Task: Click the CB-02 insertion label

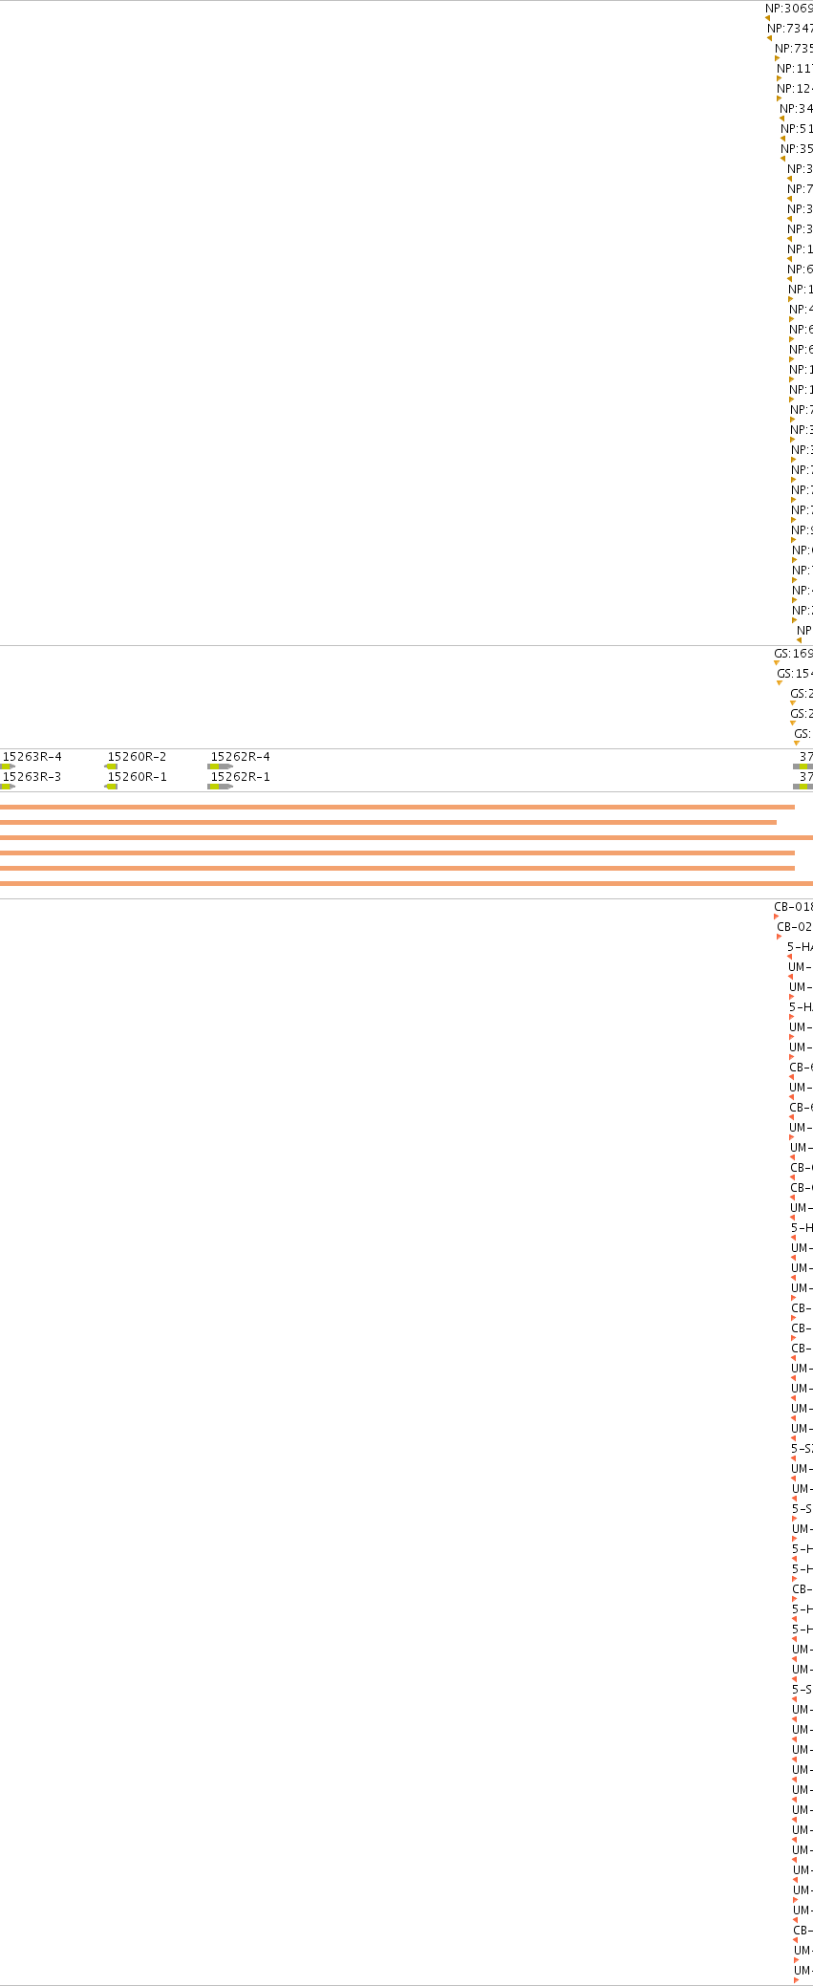Action: click(795, 926)
